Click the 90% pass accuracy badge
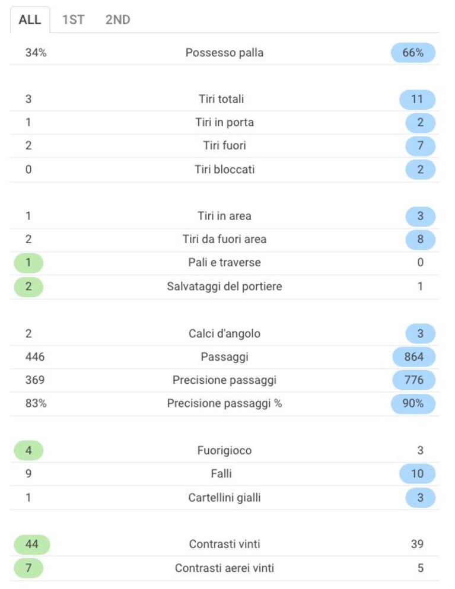Viewport: 455px width, 589px height. (x=413, y=403)
